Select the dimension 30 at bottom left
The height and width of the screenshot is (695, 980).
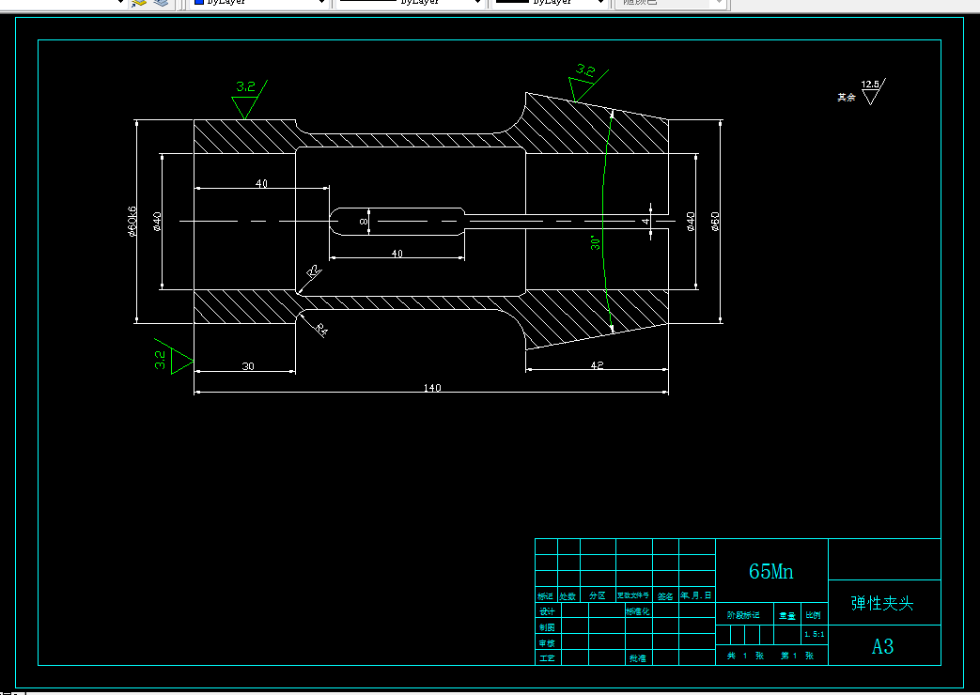click(248, 366)
